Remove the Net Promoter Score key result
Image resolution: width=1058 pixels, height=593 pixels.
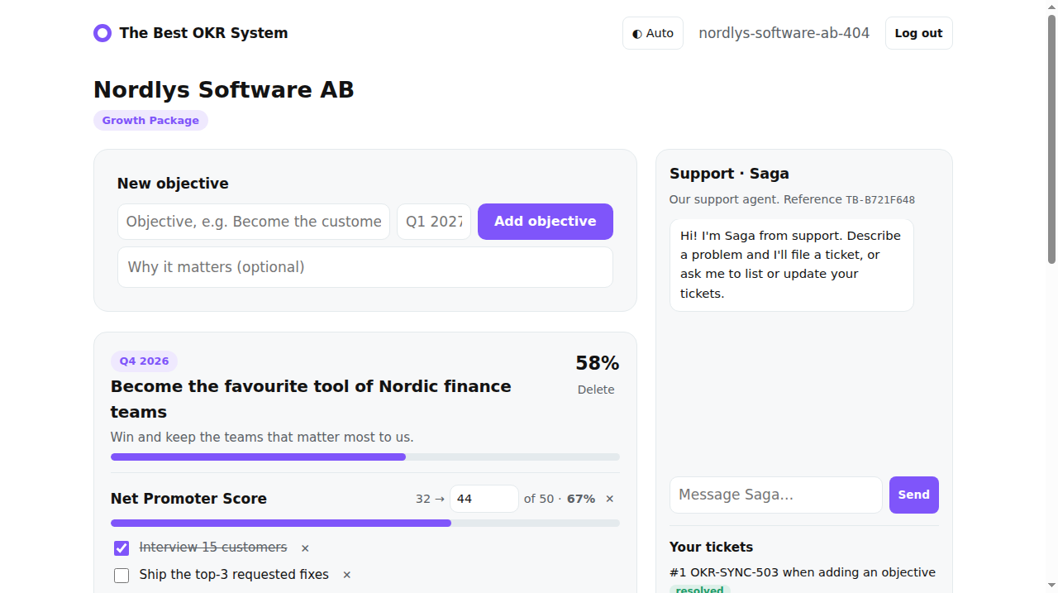pyautogui.click(x=610, y=499)
